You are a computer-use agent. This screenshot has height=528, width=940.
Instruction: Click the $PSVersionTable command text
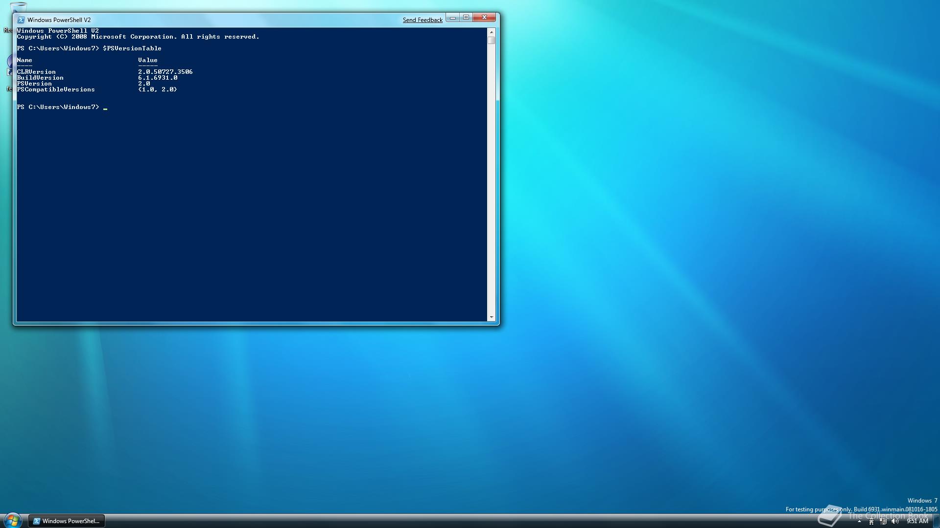pyautogui.click(x=132, y=48)
